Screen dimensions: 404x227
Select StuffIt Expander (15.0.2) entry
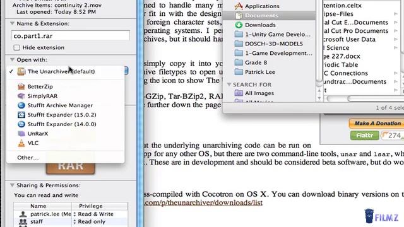tap(66, 115)
